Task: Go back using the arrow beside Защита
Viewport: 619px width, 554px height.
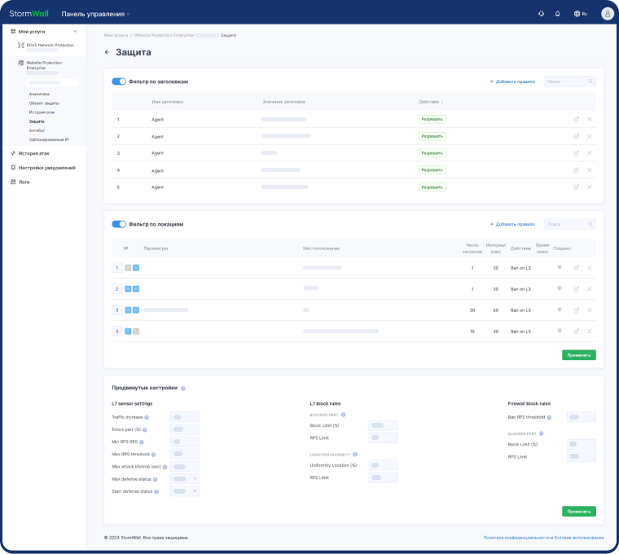Action: pos(107,52)
